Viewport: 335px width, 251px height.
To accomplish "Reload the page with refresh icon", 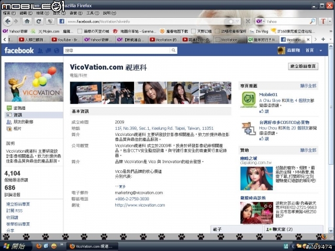I will pos(39,21).
